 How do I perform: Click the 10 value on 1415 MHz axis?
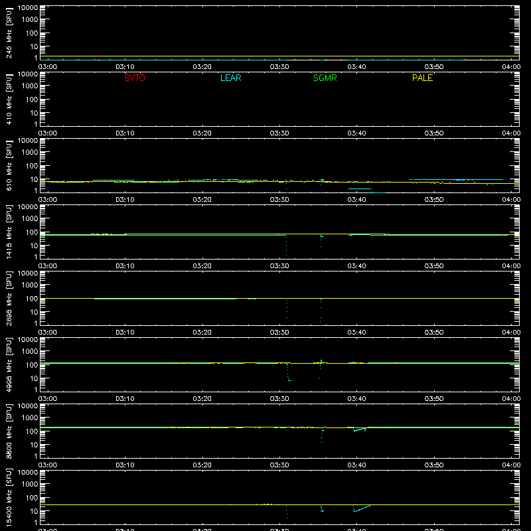pyautogui.click(x=34, y=246)
